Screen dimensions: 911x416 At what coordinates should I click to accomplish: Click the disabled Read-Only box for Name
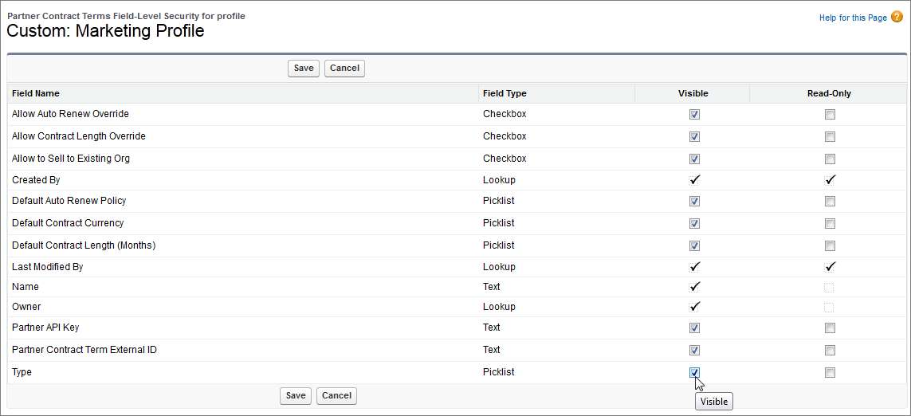click(x=830, y=287)
